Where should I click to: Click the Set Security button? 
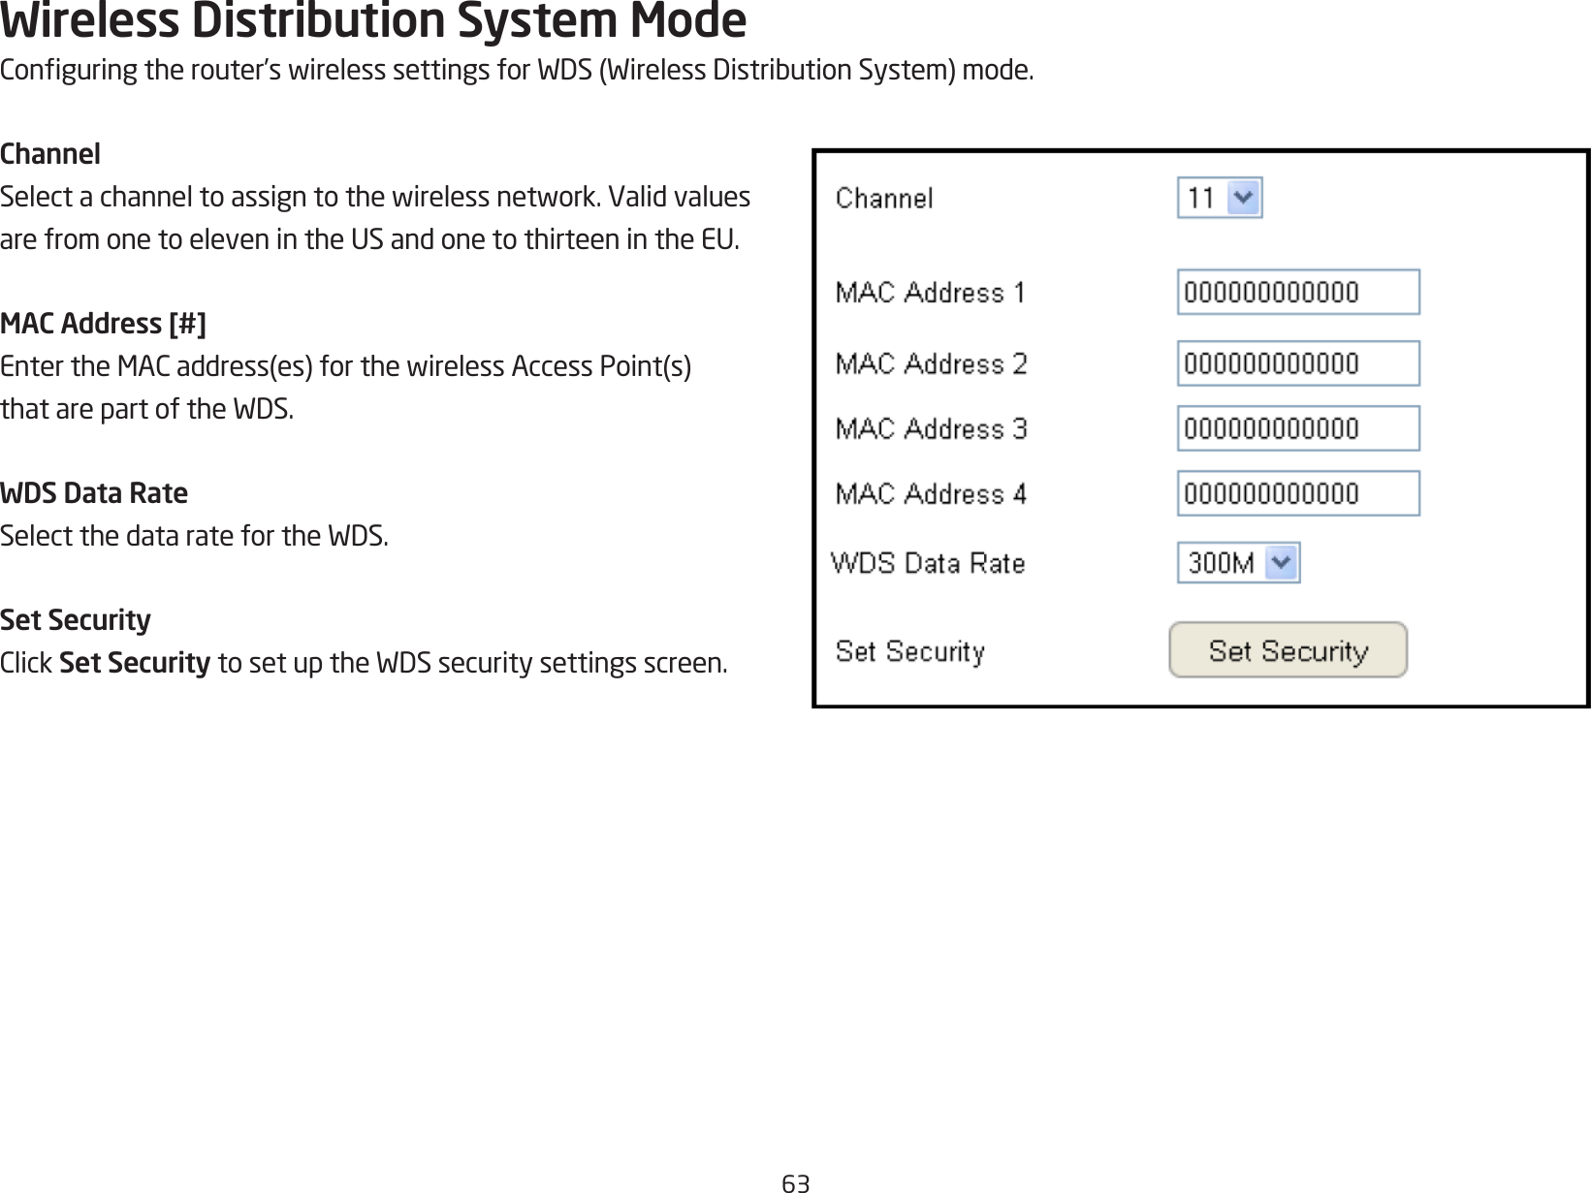point(1288,650)
